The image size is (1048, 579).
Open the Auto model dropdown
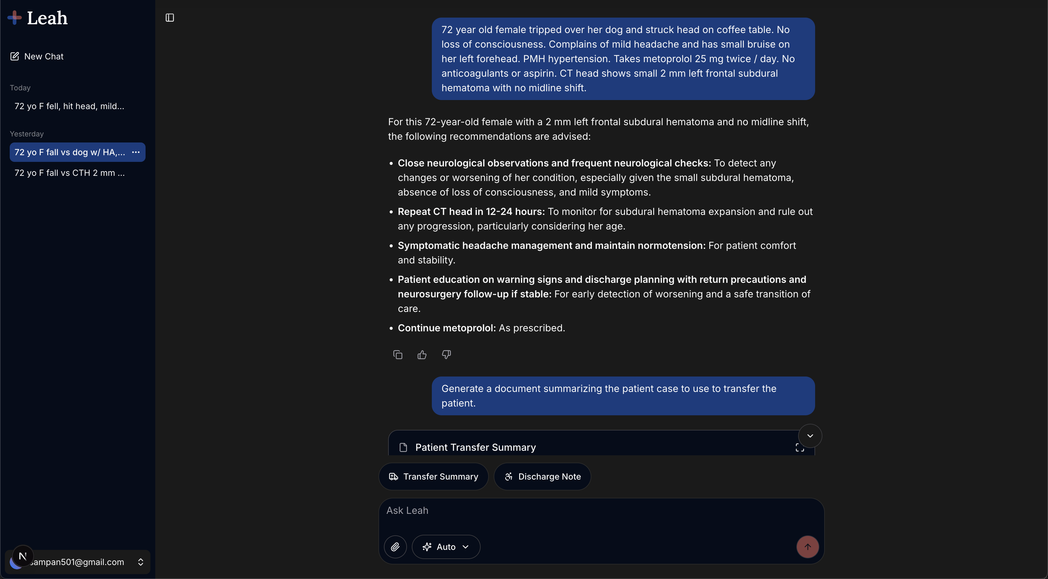click(x=446, y=547)
